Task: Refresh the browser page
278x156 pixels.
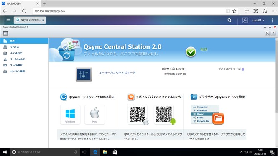Action: tap(24, 11)
